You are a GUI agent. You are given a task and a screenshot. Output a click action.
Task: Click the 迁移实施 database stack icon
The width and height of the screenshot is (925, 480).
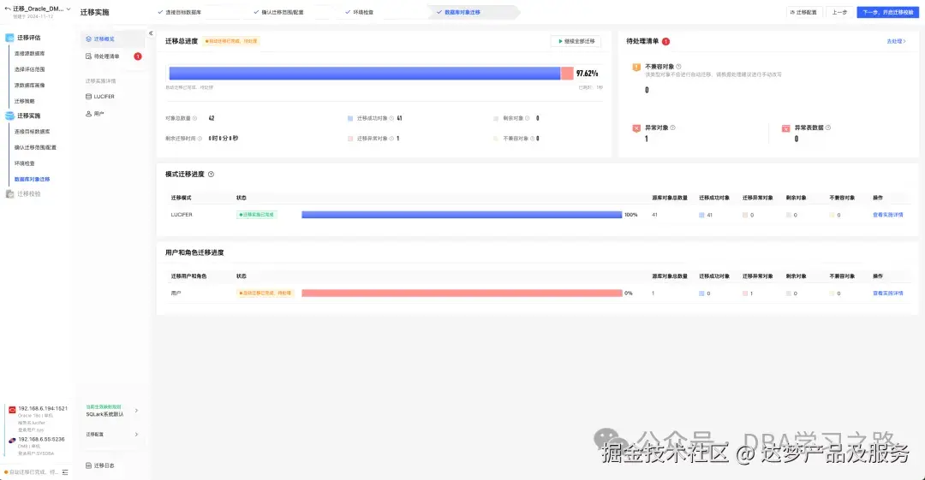pyautogui.click(x=9, y=116)
